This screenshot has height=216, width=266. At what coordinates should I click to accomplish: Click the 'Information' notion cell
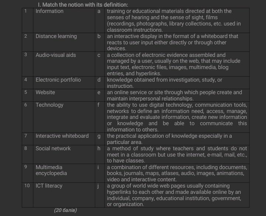pyautogui.click(x=50, y=11)
